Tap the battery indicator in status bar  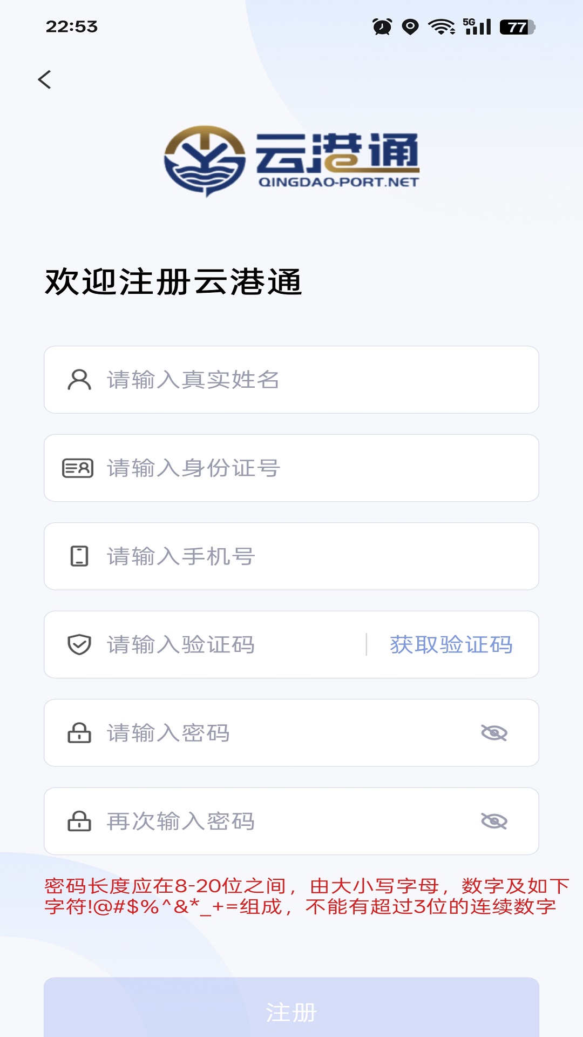pyautogui.click(x=517, y=27)
